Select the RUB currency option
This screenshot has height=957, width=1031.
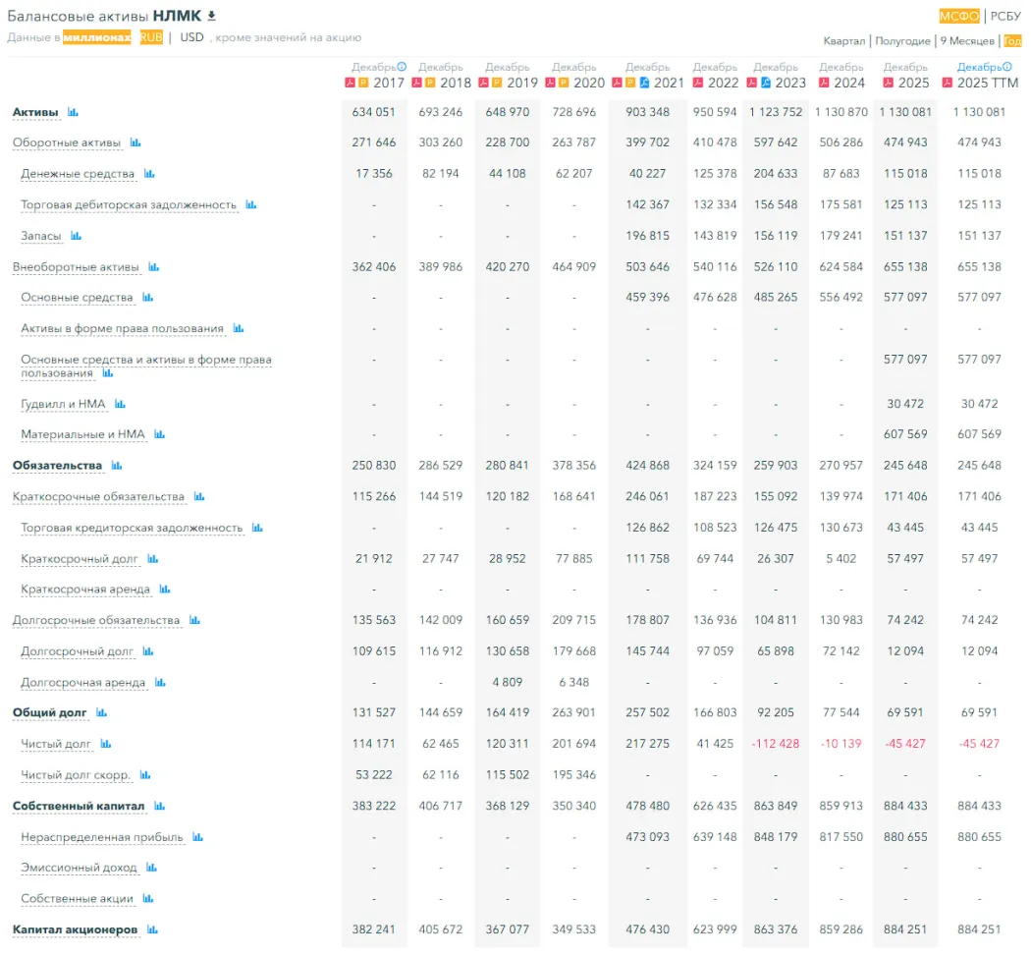[x=151, y=37]
